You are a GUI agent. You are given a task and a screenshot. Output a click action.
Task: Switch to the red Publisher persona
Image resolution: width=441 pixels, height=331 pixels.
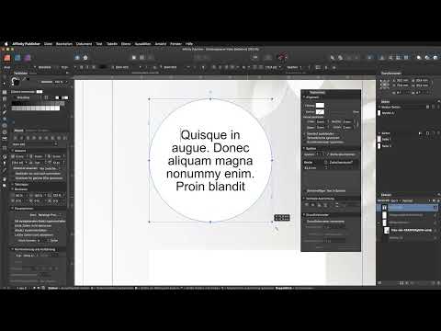click(7, 58)
